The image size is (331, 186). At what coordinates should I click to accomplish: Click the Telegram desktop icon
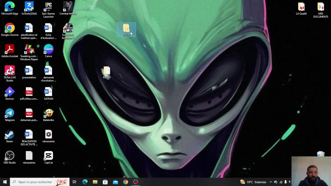pyautogui.click(x=10, y=115)
